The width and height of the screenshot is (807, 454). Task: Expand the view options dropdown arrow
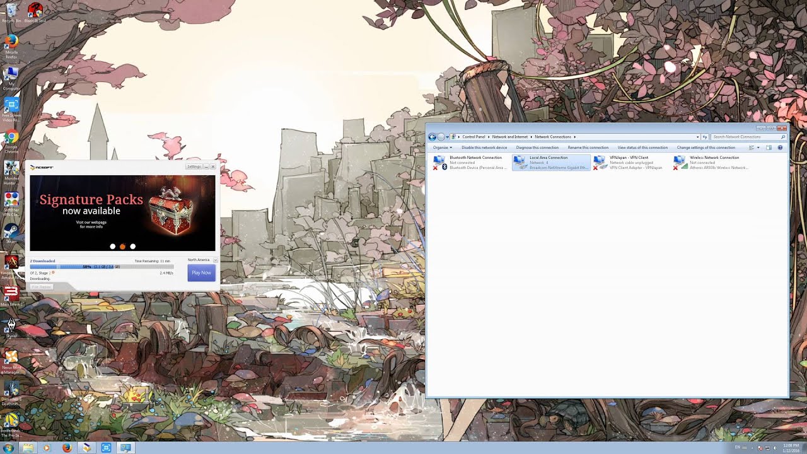(x=758, y=148)
